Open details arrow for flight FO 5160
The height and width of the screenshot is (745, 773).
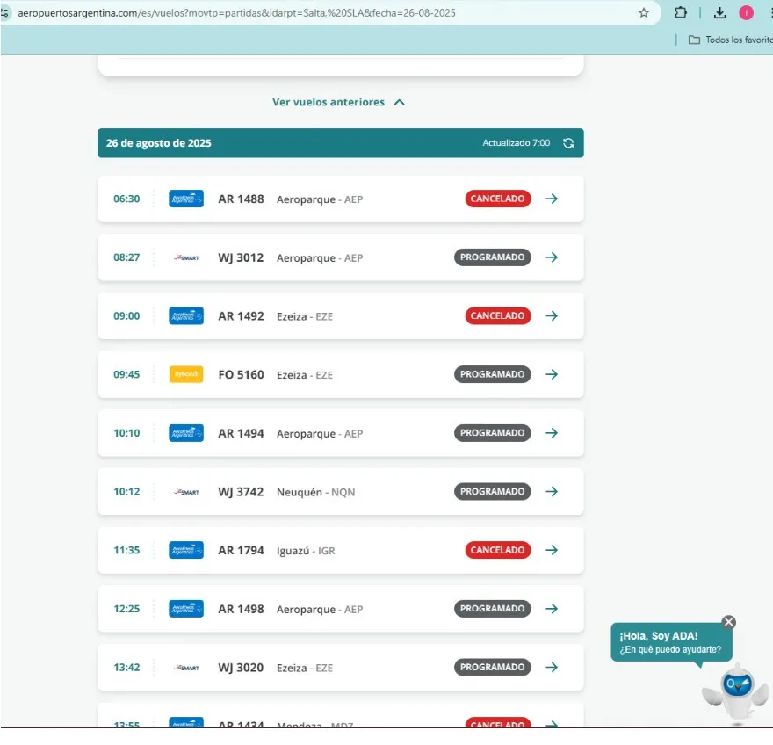coord(552,374)
